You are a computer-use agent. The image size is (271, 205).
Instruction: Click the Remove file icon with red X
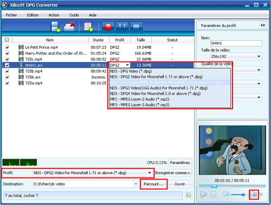tap(69, 27)
